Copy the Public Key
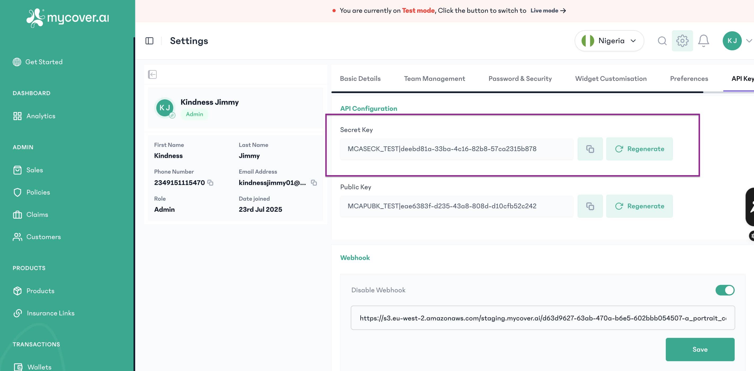This screenshot has width=754, height=371. 590,206
